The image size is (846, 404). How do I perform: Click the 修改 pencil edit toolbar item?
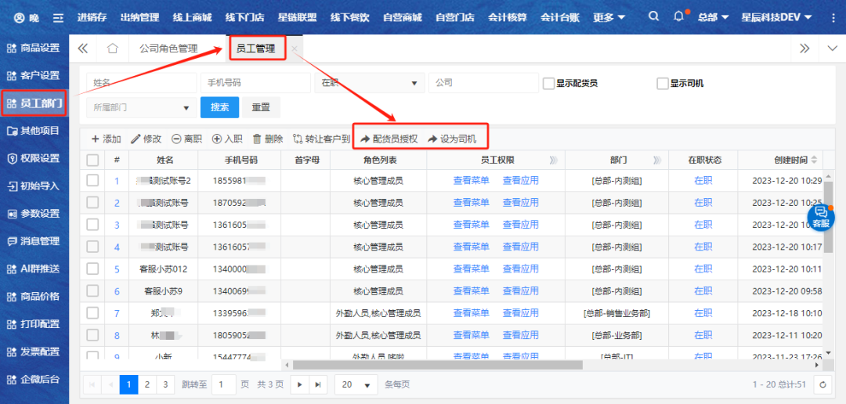pos(146,139)
